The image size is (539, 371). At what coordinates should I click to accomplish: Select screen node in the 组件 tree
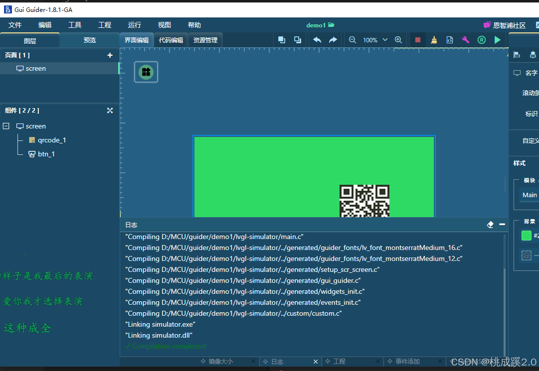pos(36,126)
